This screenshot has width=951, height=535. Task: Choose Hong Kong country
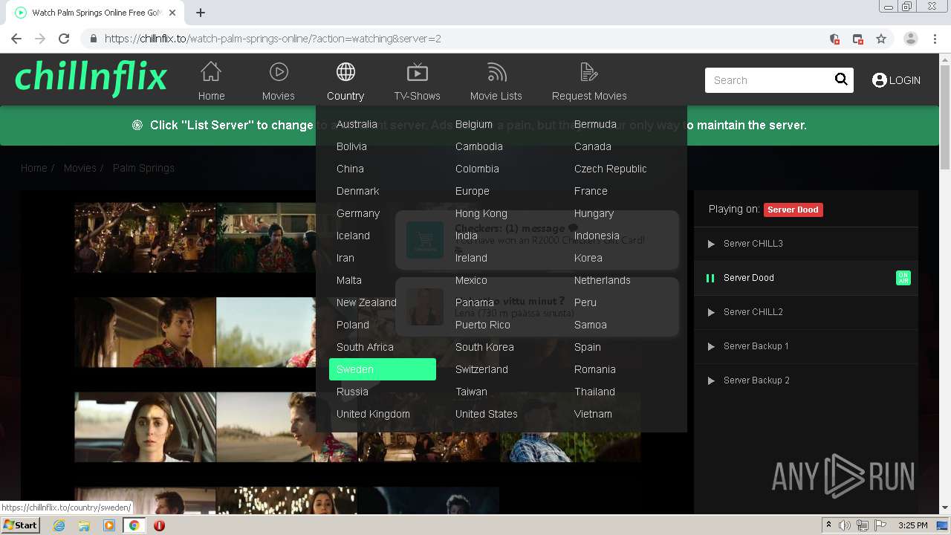481,213
